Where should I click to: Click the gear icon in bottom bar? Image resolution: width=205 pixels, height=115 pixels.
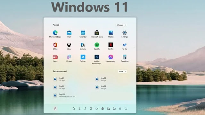click(120, 109)
